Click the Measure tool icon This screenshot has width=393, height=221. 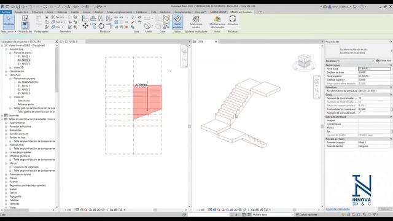coord(148,26)
